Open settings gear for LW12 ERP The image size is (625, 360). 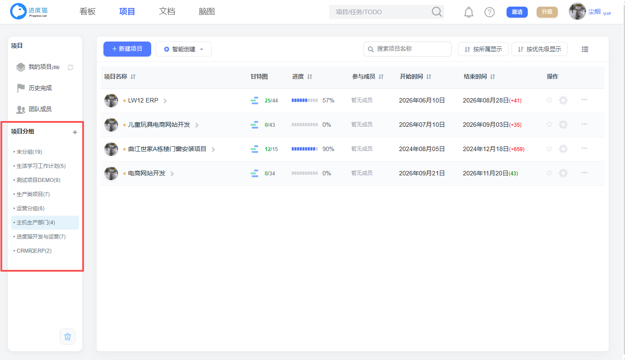point(563,100)
